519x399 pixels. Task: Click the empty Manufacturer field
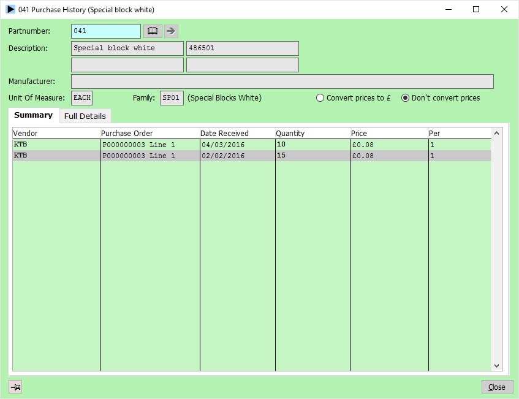pos(282,82)
